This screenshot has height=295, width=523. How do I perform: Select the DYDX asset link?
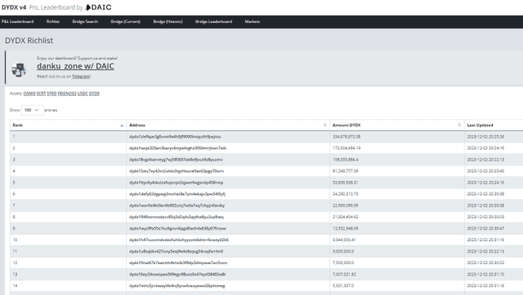click(x=95, y=93)
